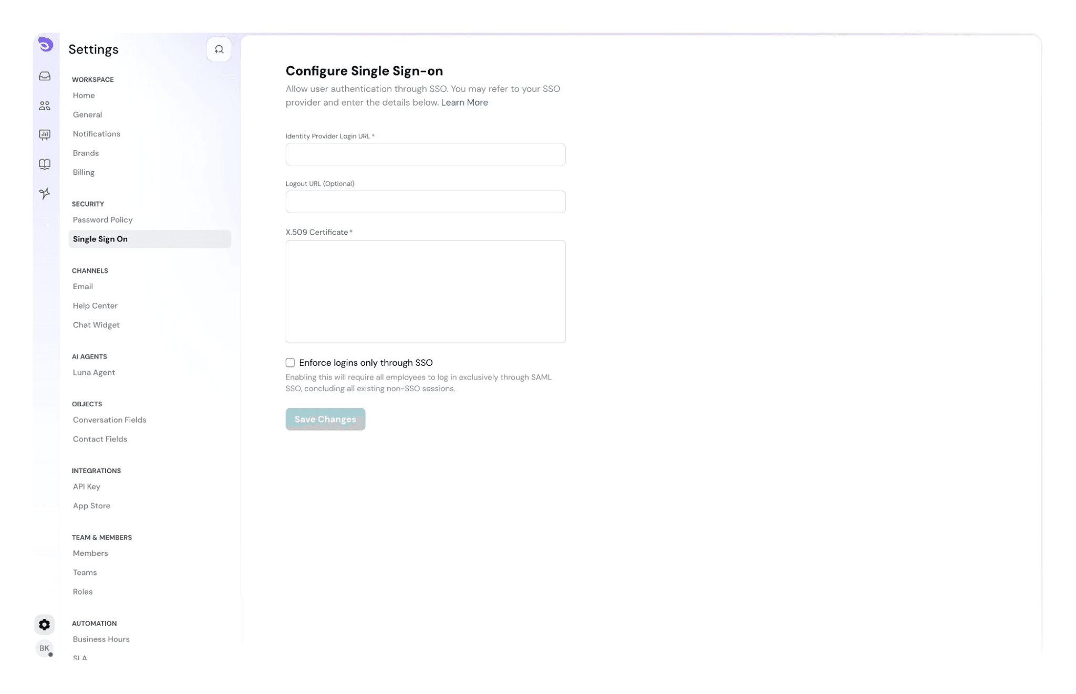Click the Settings gear icon
1076x694 pixels.
pos(45,625)
